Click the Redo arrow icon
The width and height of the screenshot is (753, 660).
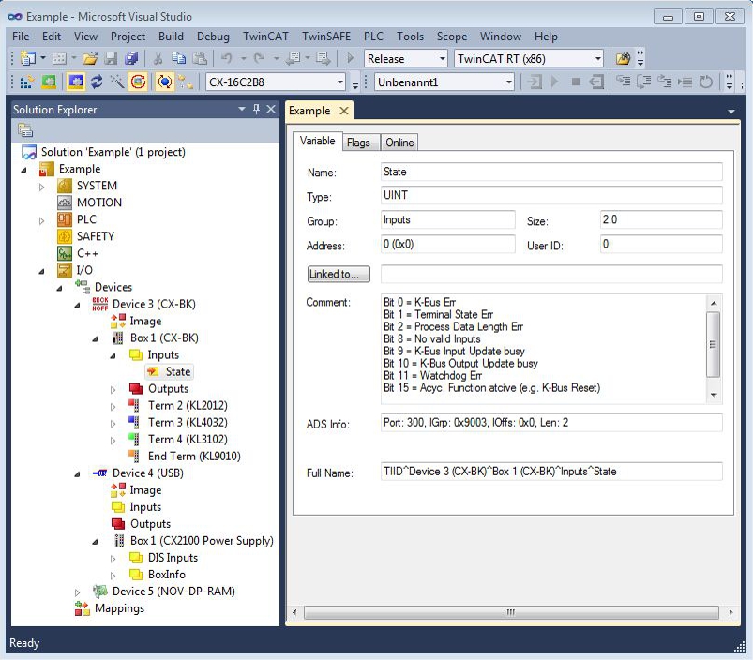(x=260, y=58)
